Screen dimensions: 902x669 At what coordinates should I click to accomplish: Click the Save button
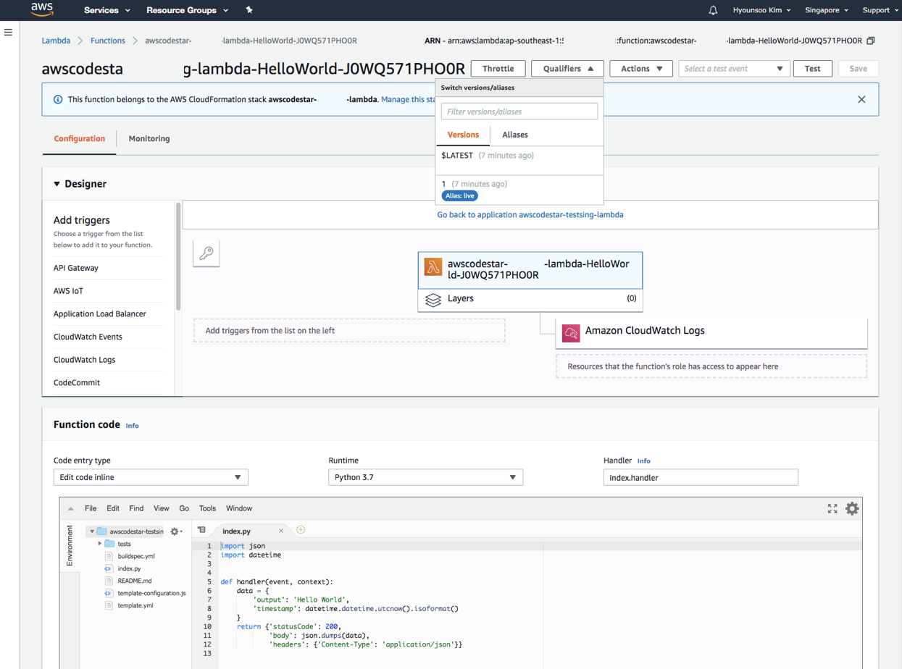(859, 69)
